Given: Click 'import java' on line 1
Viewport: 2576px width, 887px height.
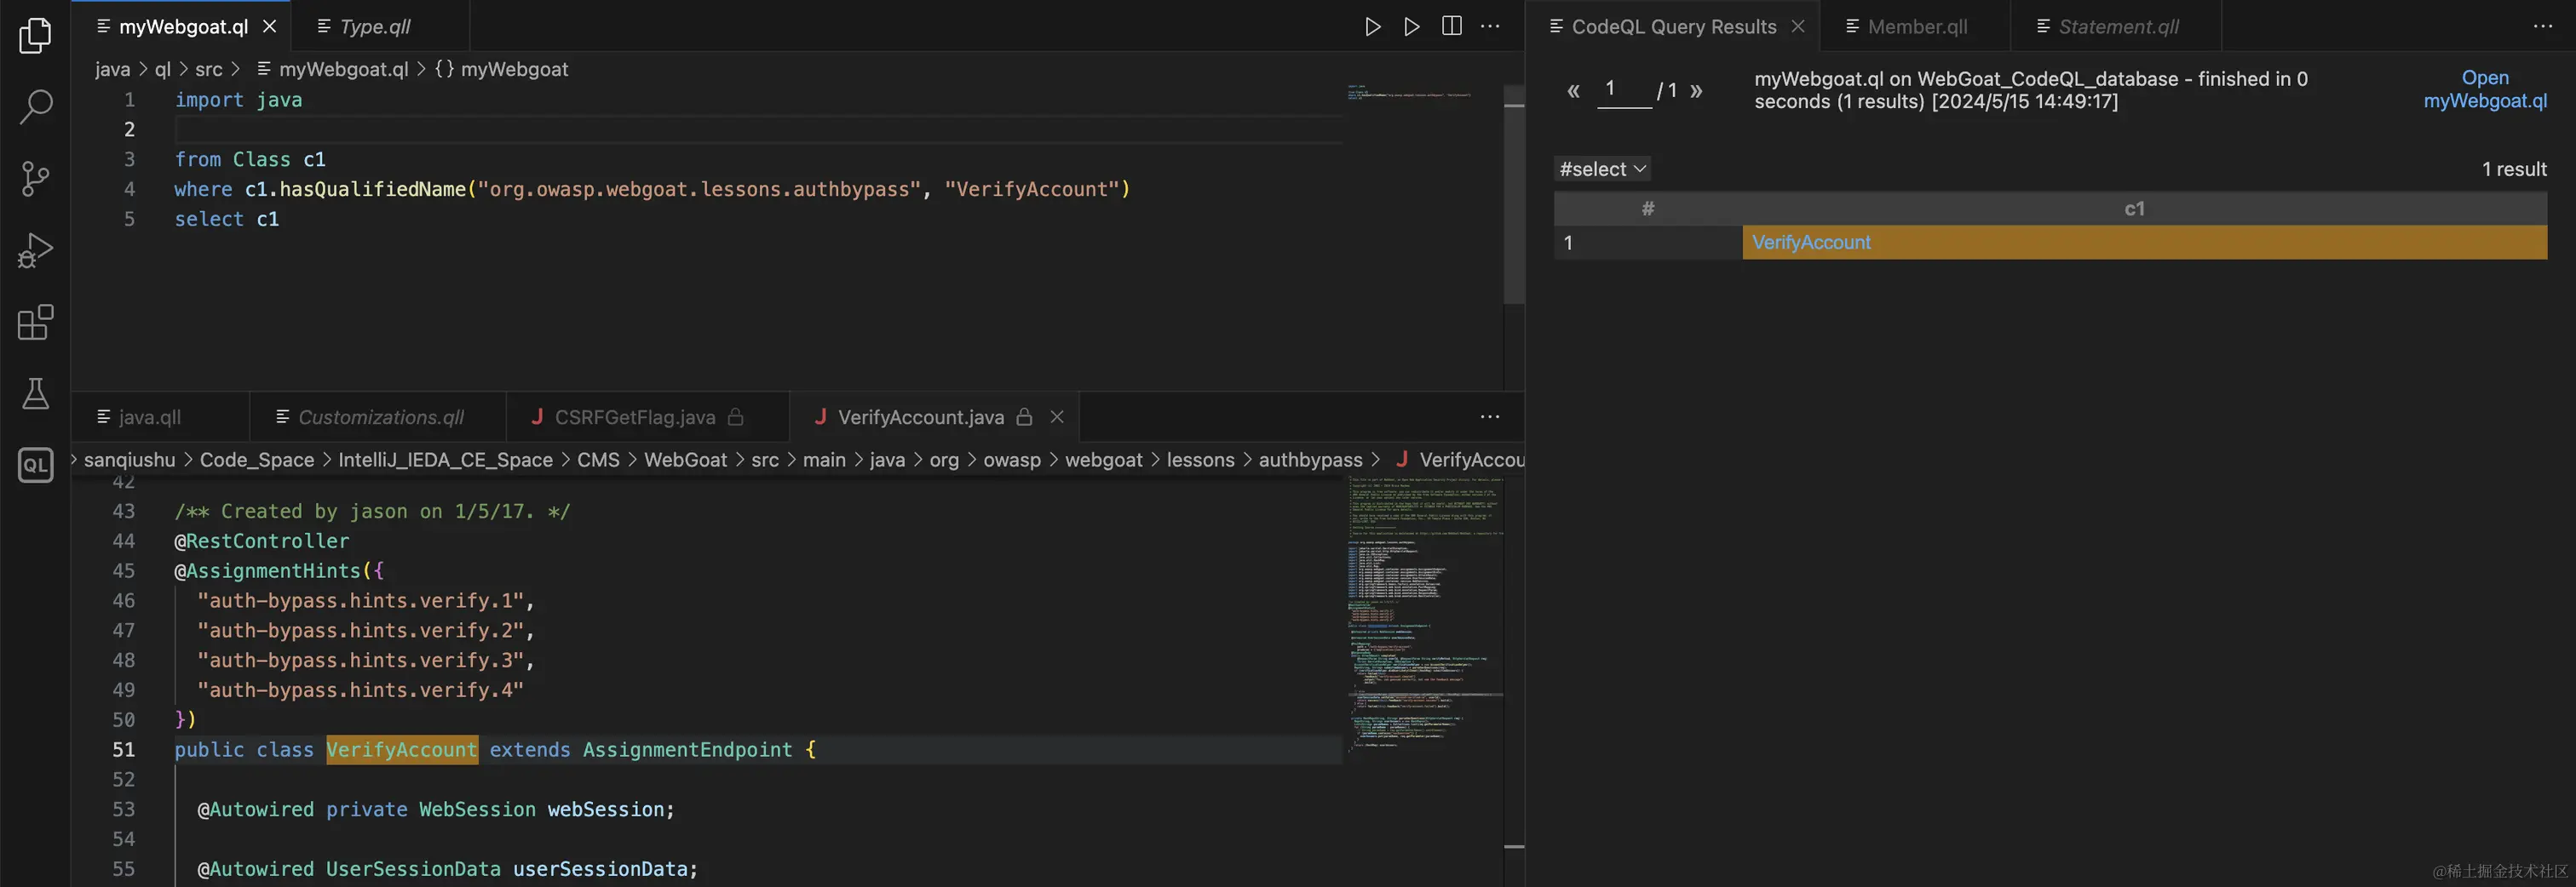Looking at the screenshot, I should click(238, 100).
